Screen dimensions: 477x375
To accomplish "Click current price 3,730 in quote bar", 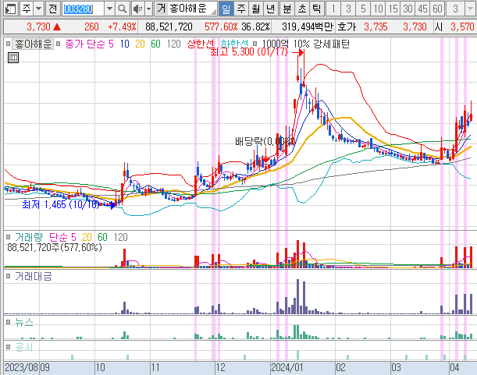I will coord(38,27).
